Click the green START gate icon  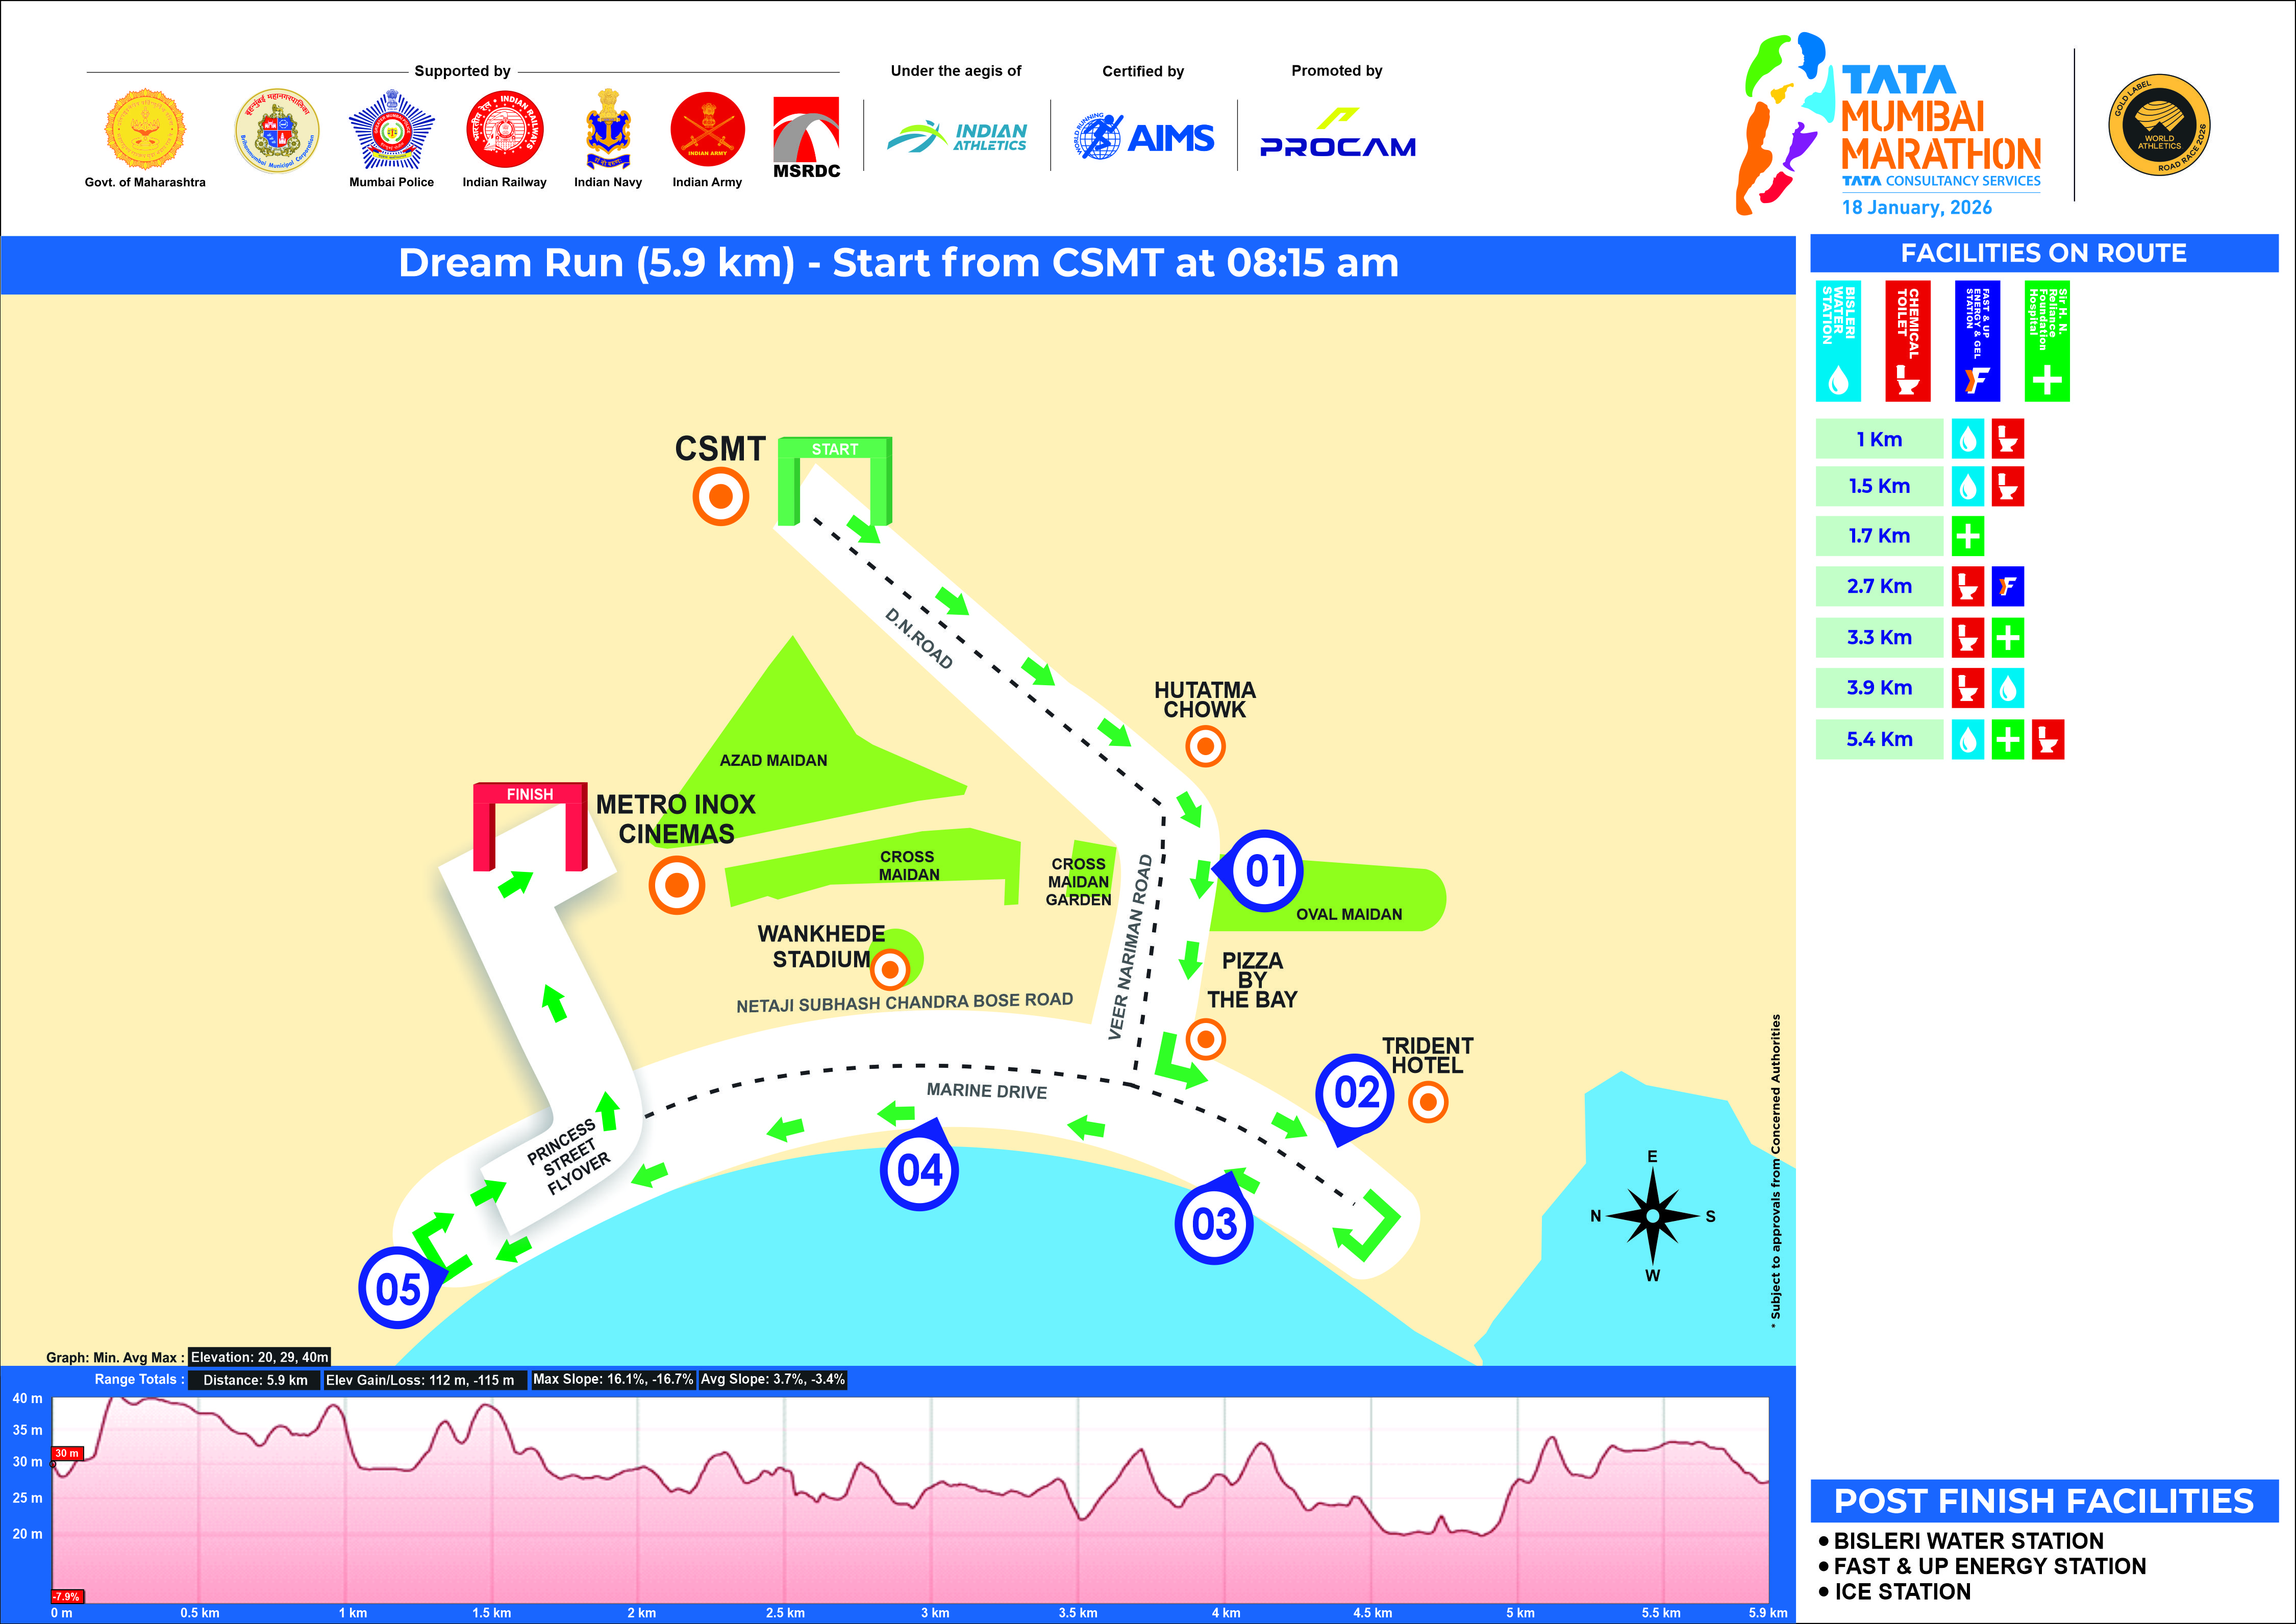click(x=834, y=450)
